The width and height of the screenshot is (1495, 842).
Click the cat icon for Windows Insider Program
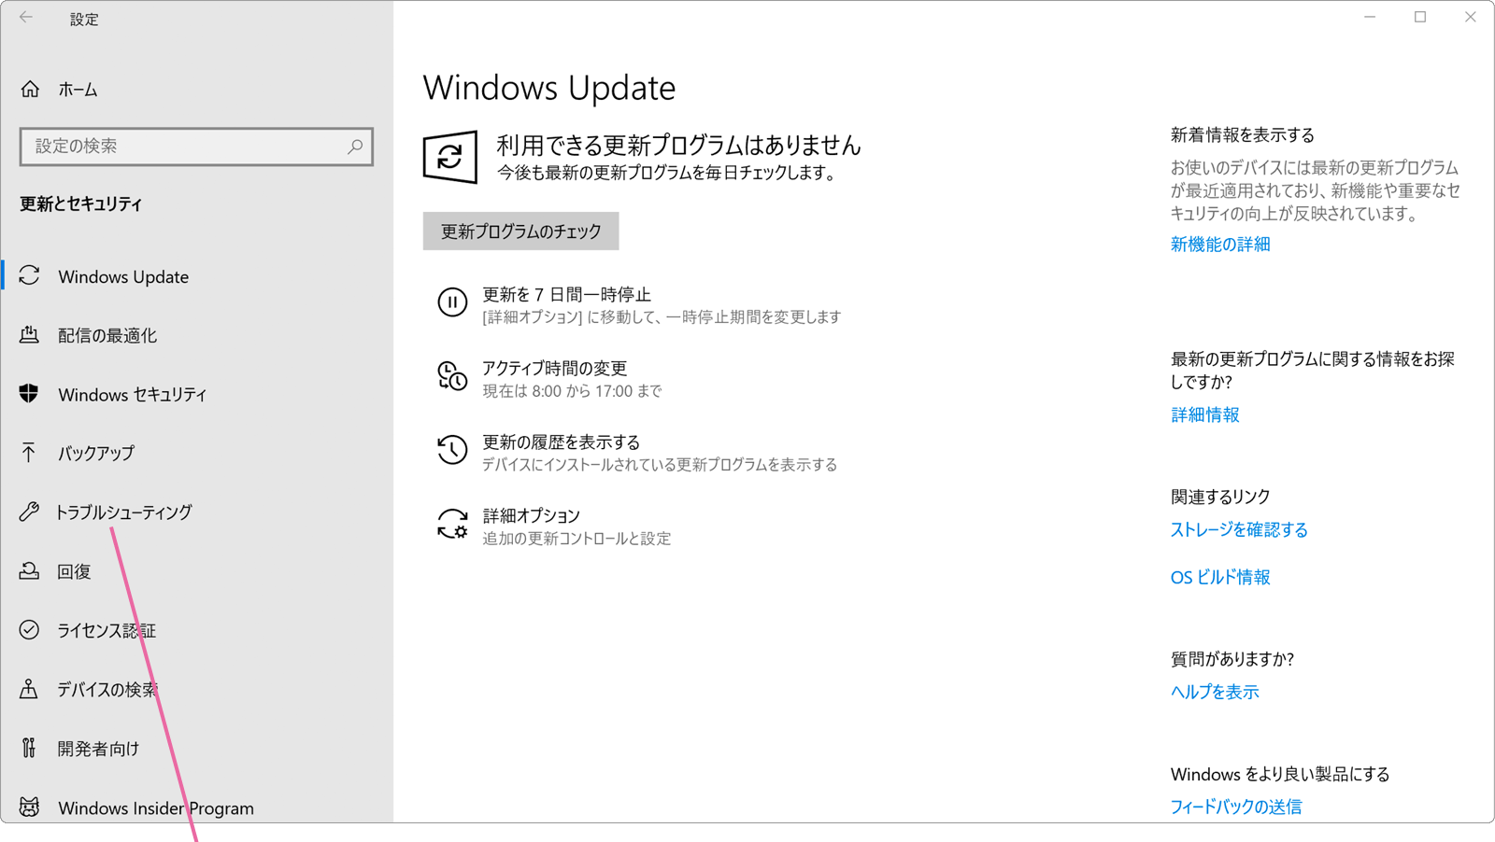pos(29,807)
